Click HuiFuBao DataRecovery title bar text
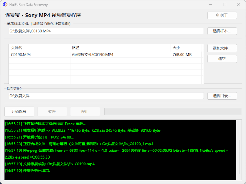The width and height of the screenshot is (246, 184). point(28,5)
